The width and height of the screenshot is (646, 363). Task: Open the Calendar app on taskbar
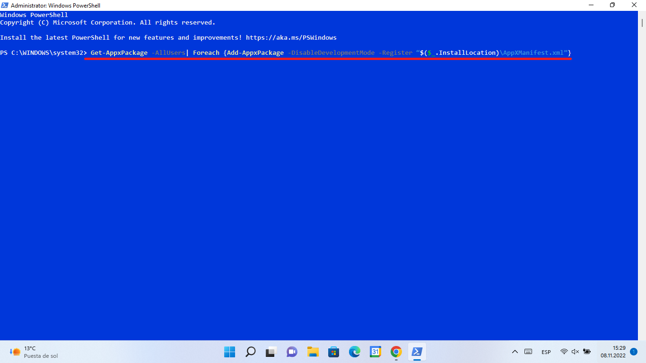375,352
